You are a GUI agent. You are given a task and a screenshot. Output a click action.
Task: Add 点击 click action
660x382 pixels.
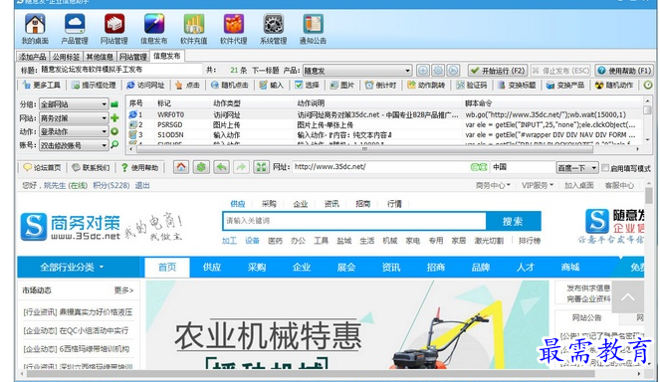coord(187,85)
